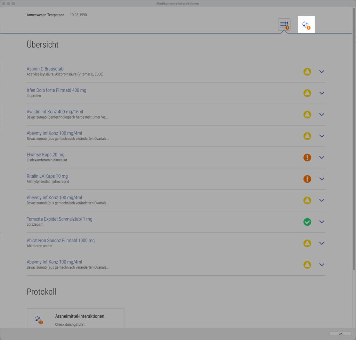This screenshot has height=340, width=356.
Task: Click the yellow warning icon for Aspirin C Brausetabl
Action: [307, 72]
